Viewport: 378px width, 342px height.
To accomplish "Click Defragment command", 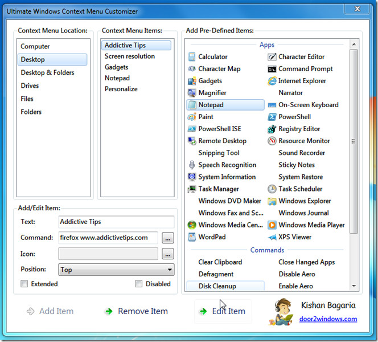I will (x=216, y=274).
